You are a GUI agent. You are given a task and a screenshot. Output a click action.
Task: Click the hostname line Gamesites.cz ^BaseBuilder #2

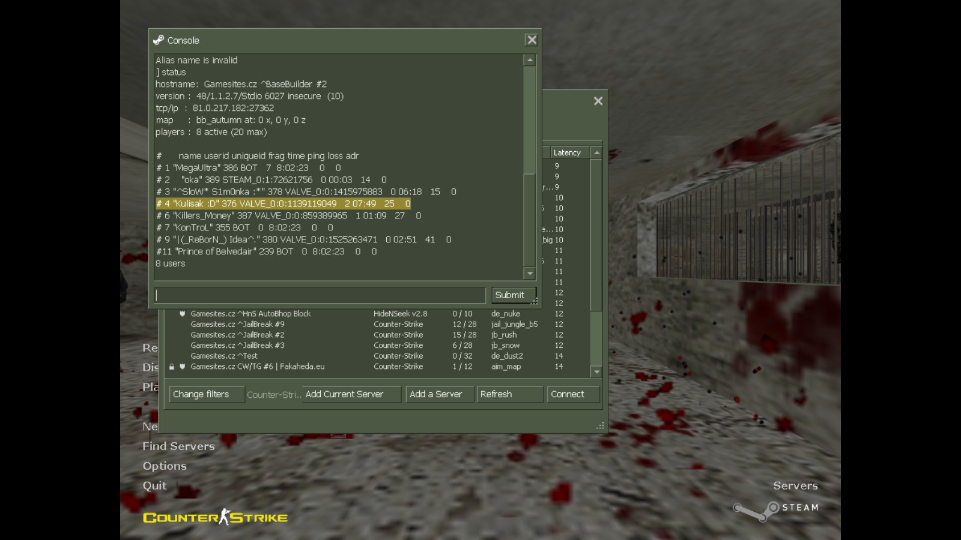click(x=241, y=84)
